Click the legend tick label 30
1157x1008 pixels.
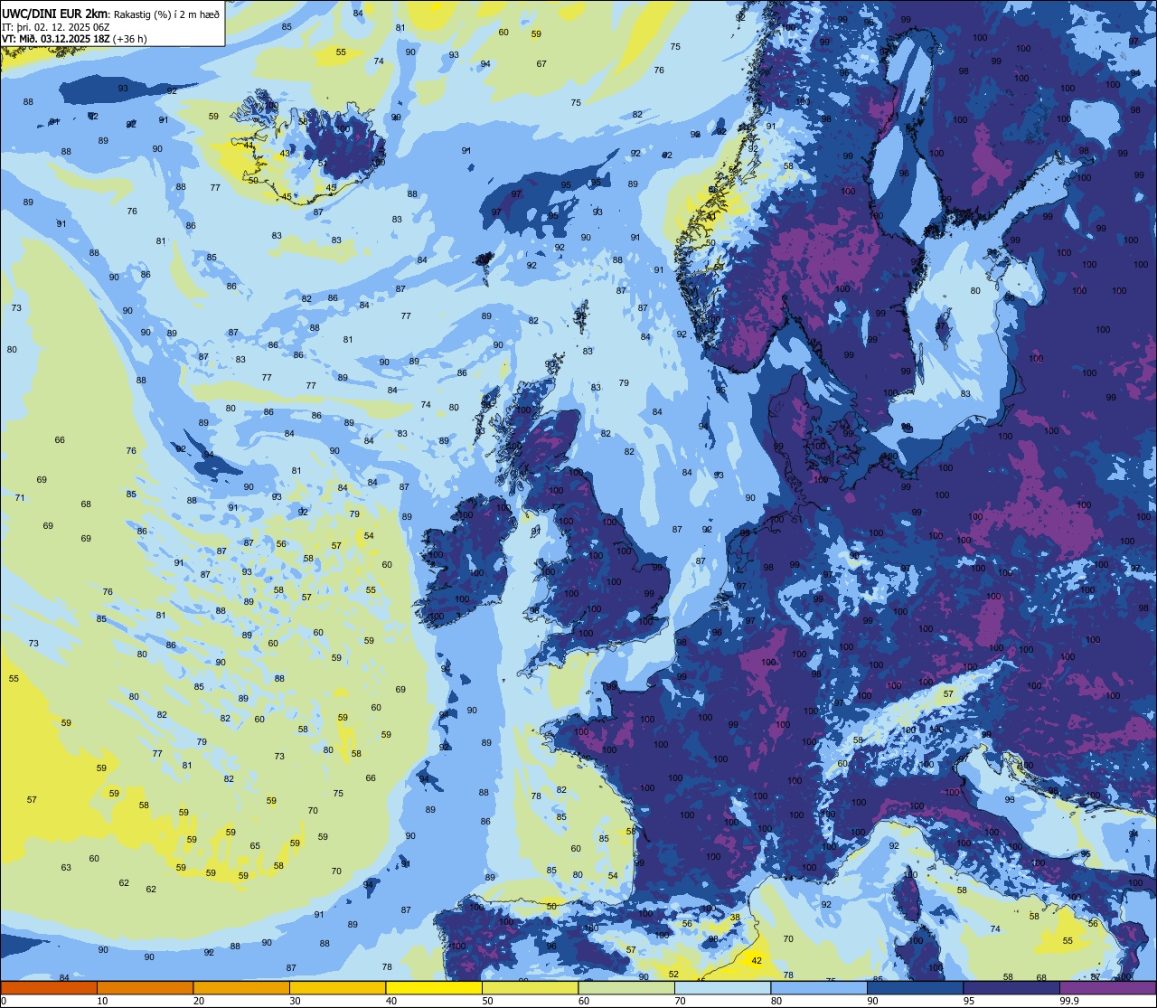(x=295, y=1001)
